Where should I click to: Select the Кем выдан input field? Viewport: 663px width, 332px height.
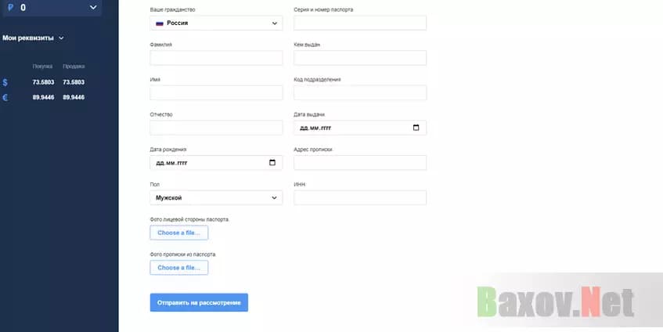[360, 58]
